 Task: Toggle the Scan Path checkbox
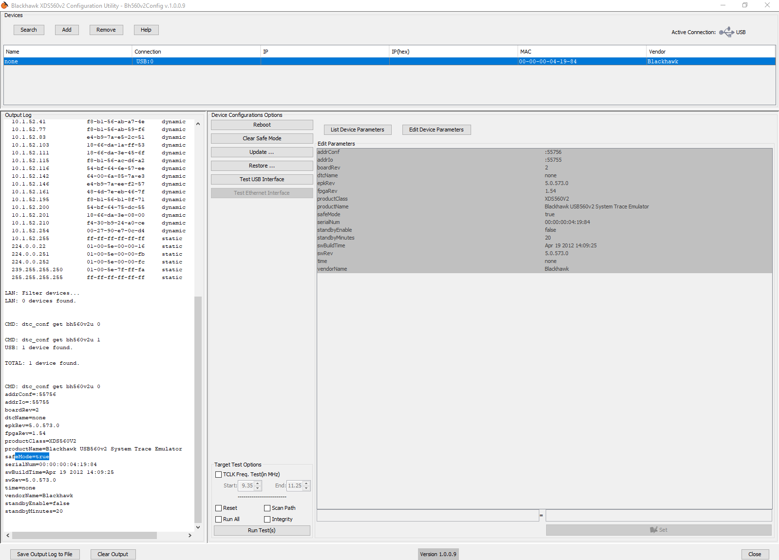pyautogui.click(x=267, y=508)
